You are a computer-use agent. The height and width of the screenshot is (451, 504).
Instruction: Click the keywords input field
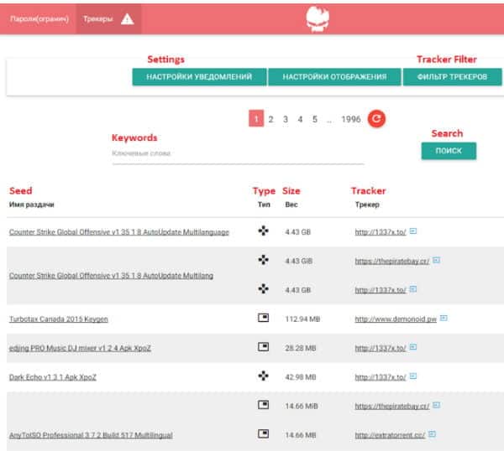[238, 154]
